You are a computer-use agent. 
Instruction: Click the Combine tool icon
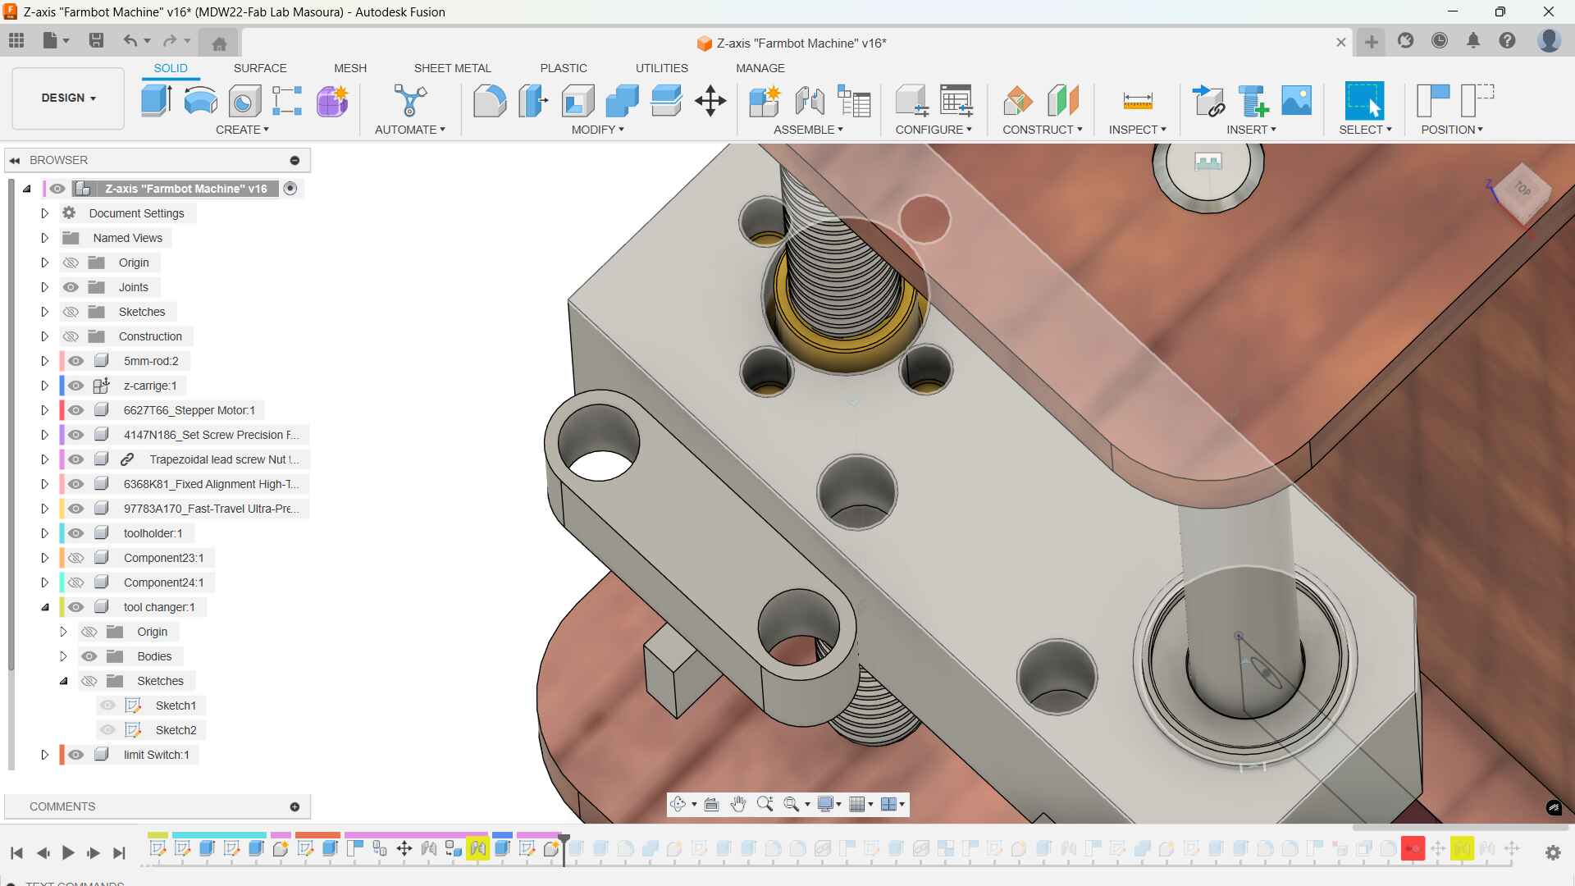click(622, 101)
